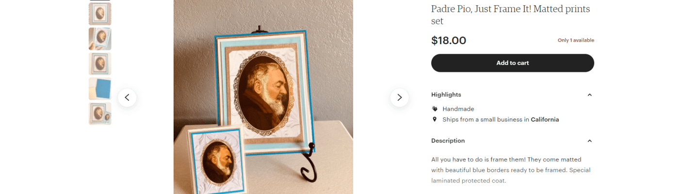Add the Padre Pio prints to cart

513,63
